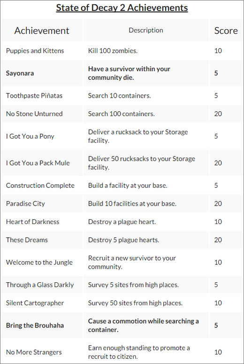
Task: Click Through a Glass Darkly achievement
Action: pos(40,285)
